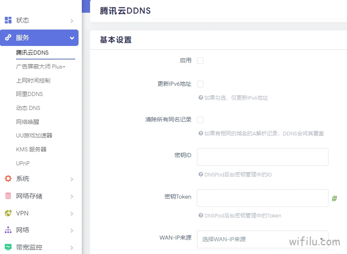Screen dimensions: 347x254
Task: Click the 服务 gears icon
Action: pos(8,37)
